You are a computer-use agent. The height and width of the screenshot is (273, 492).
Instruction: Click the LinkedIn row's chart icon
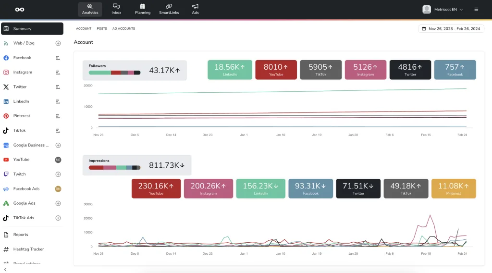(x=58, y=102)
